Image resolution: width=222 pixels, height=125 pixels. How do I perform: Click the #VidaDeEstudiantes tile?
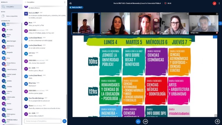pyautogui.click(x=179, y=111)
